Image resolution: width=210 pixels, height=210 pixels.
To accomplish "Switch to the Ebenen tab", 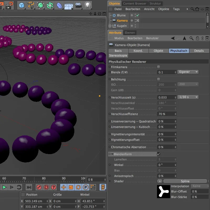I will pyautogui.click(x=130, y=33).
